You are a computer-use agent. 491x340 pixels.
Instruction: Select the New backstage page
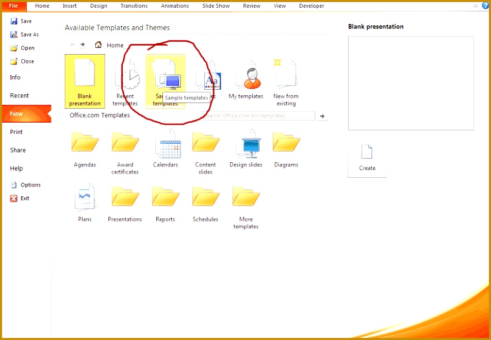(x=27, y=114)
